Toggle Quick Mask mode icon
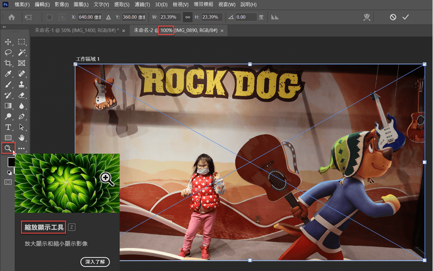Screen dimensions: 433x271 point(8,182)
